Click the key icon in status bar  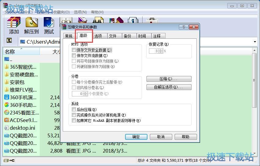click(x=12, y=161)
